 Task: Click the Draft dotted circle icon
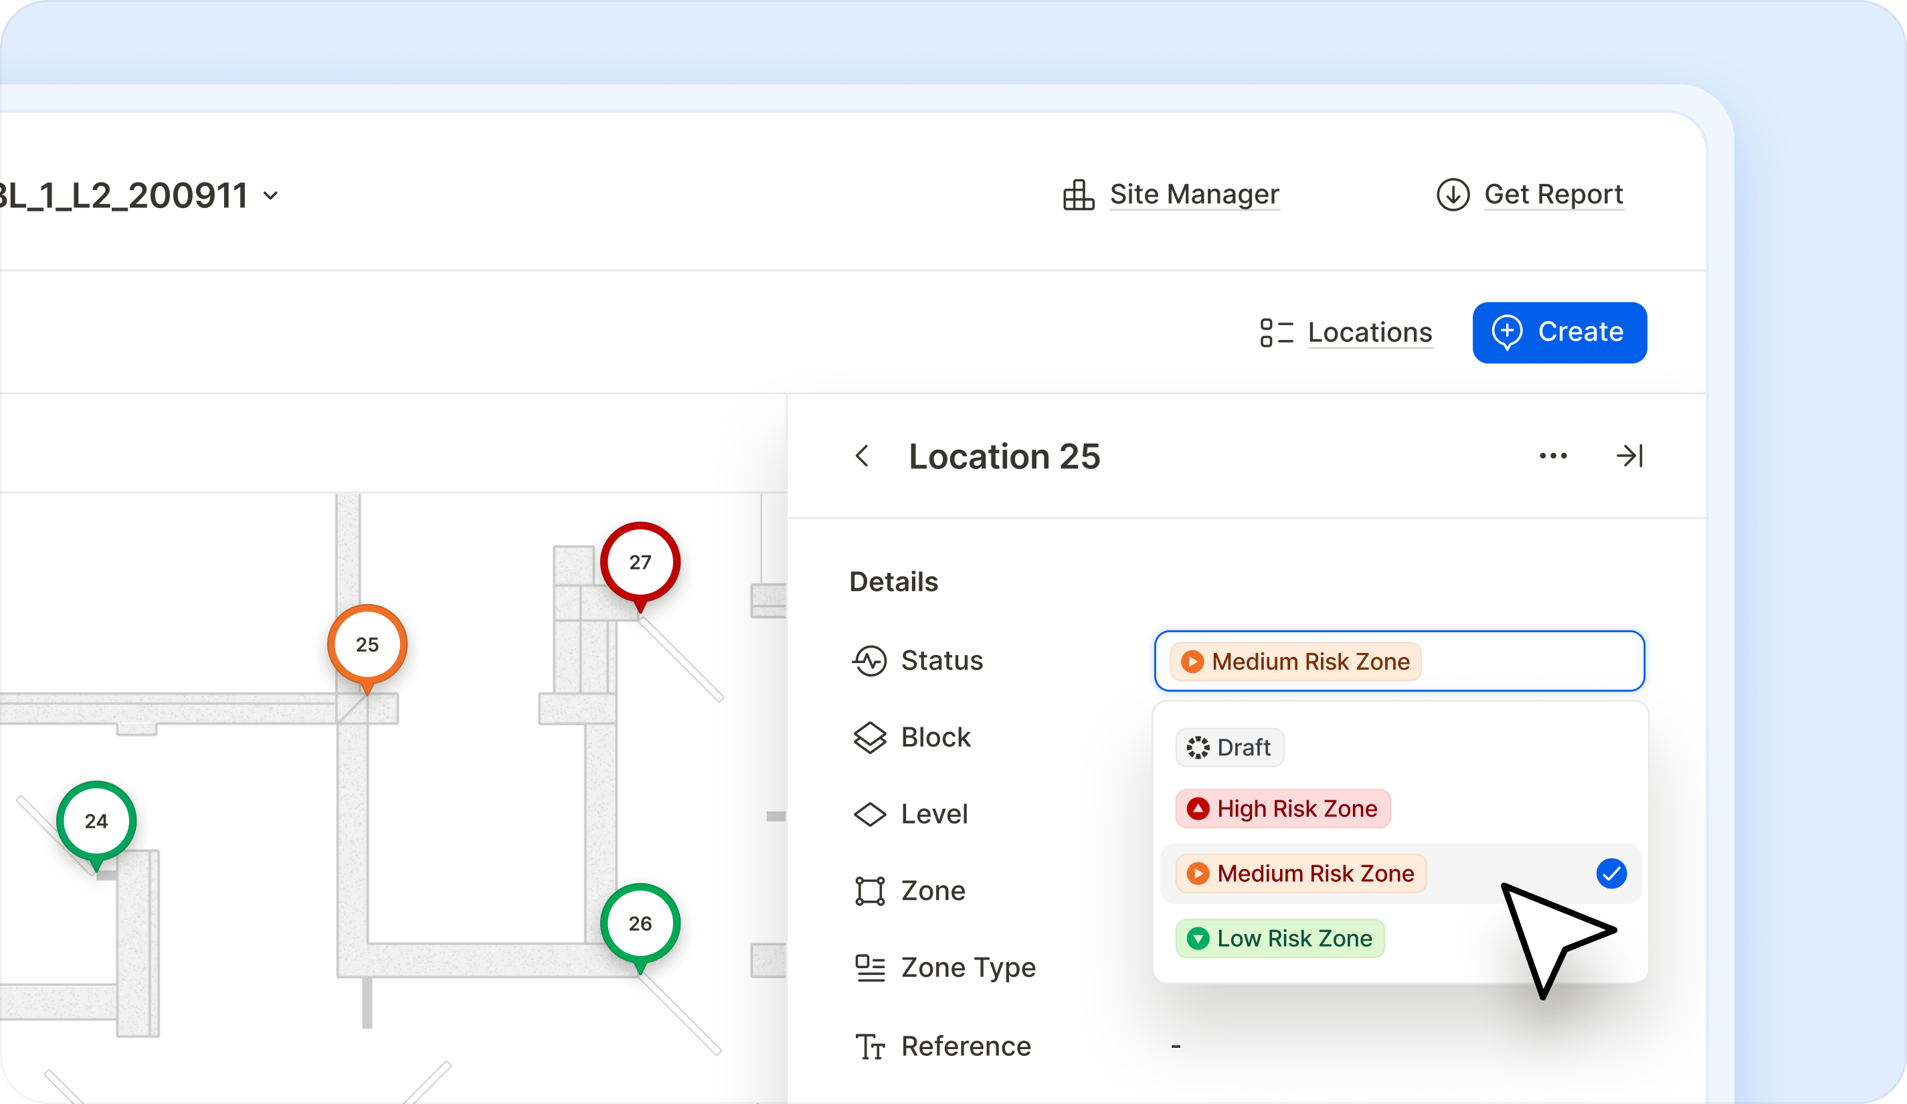[x=1198, y=747]
